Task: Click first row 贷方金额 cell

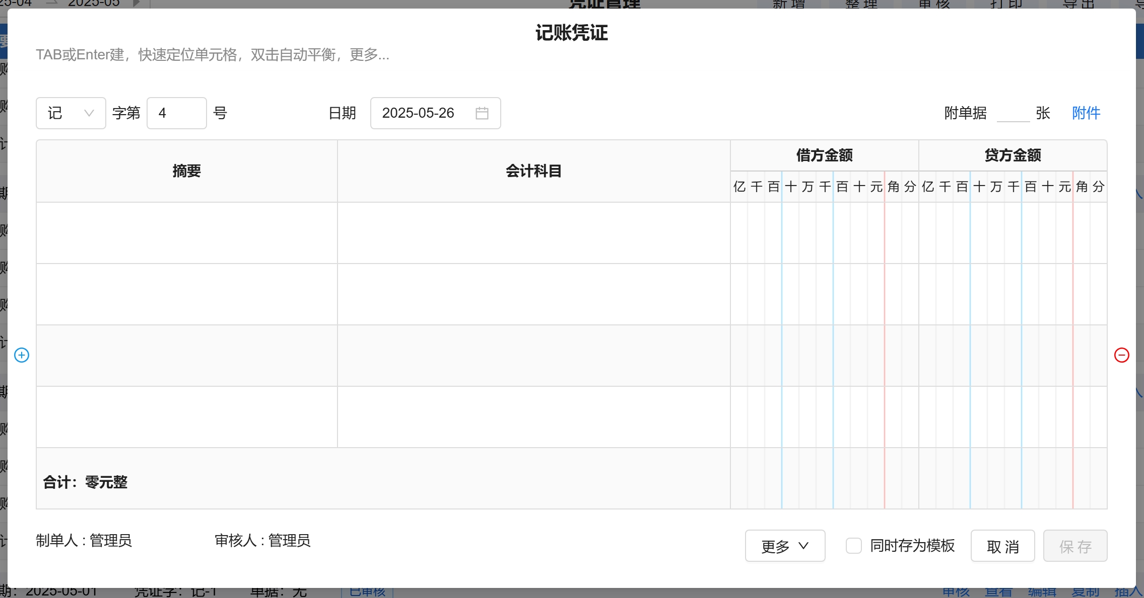Action: 1013,233
